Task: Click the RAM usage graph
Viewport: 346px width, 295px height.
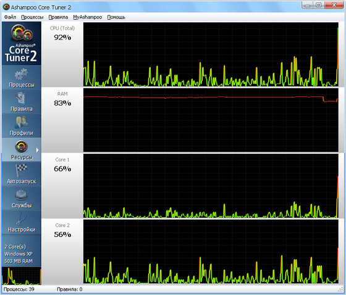Action: [211, 120]
